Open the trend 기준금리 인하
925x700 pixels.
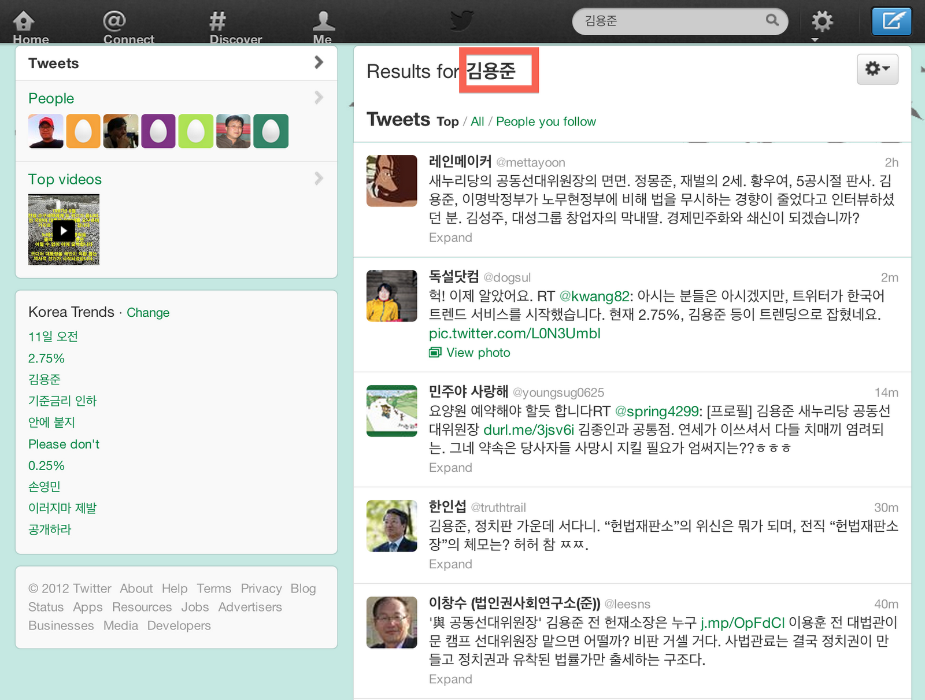pyautogui.click(x=62, y=401)
